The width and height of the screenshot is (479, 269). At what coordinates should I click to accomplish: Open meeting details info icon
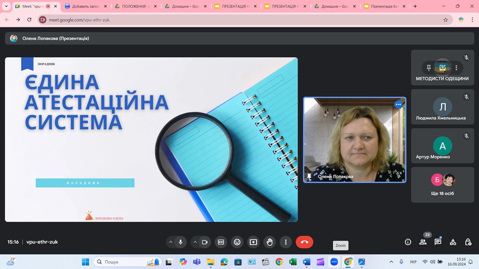(x=408, y=242)
